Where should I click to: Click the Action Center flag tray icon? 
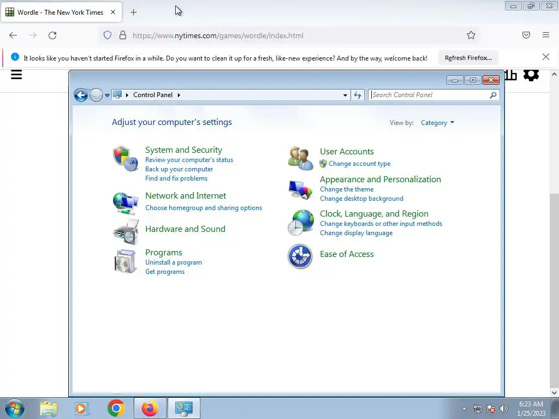[x=491, y=409]
